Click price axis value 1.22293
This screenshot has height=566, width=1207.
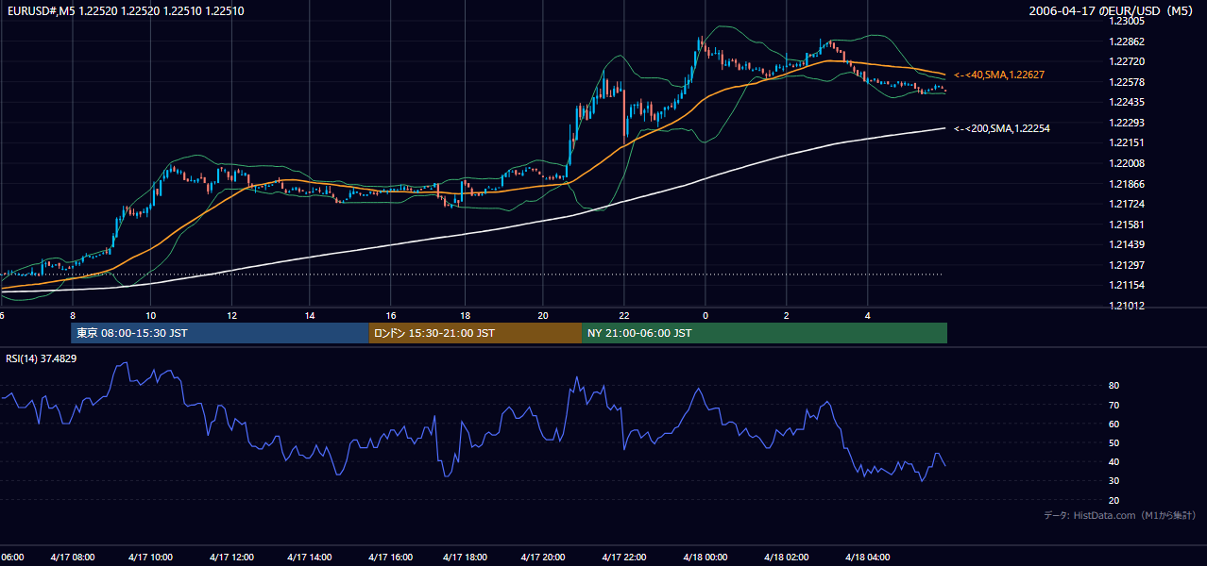tap(1127, 123)
